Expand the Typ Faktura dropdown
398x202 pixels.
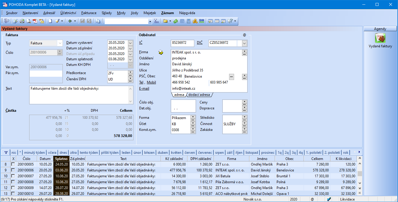click(60, 43)
